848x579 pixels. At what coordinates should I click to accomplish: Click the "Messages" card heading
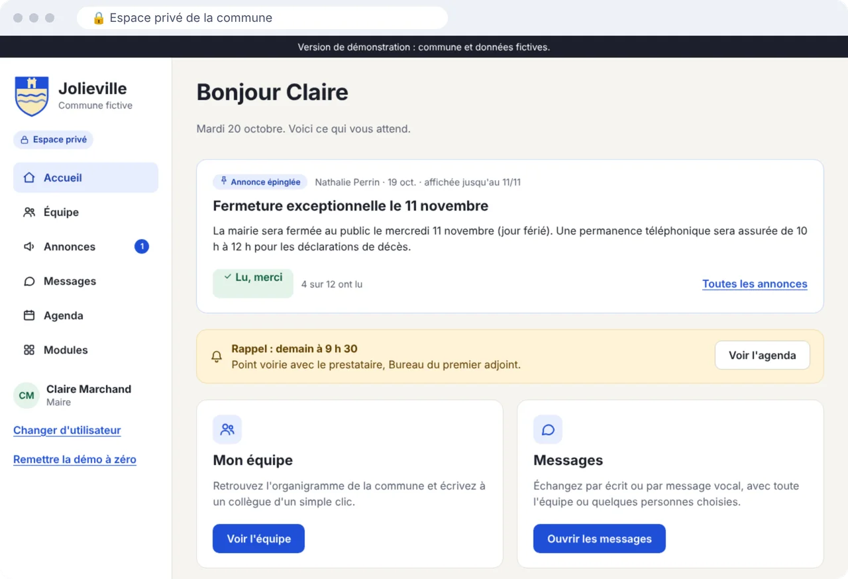tap(568, 460)
